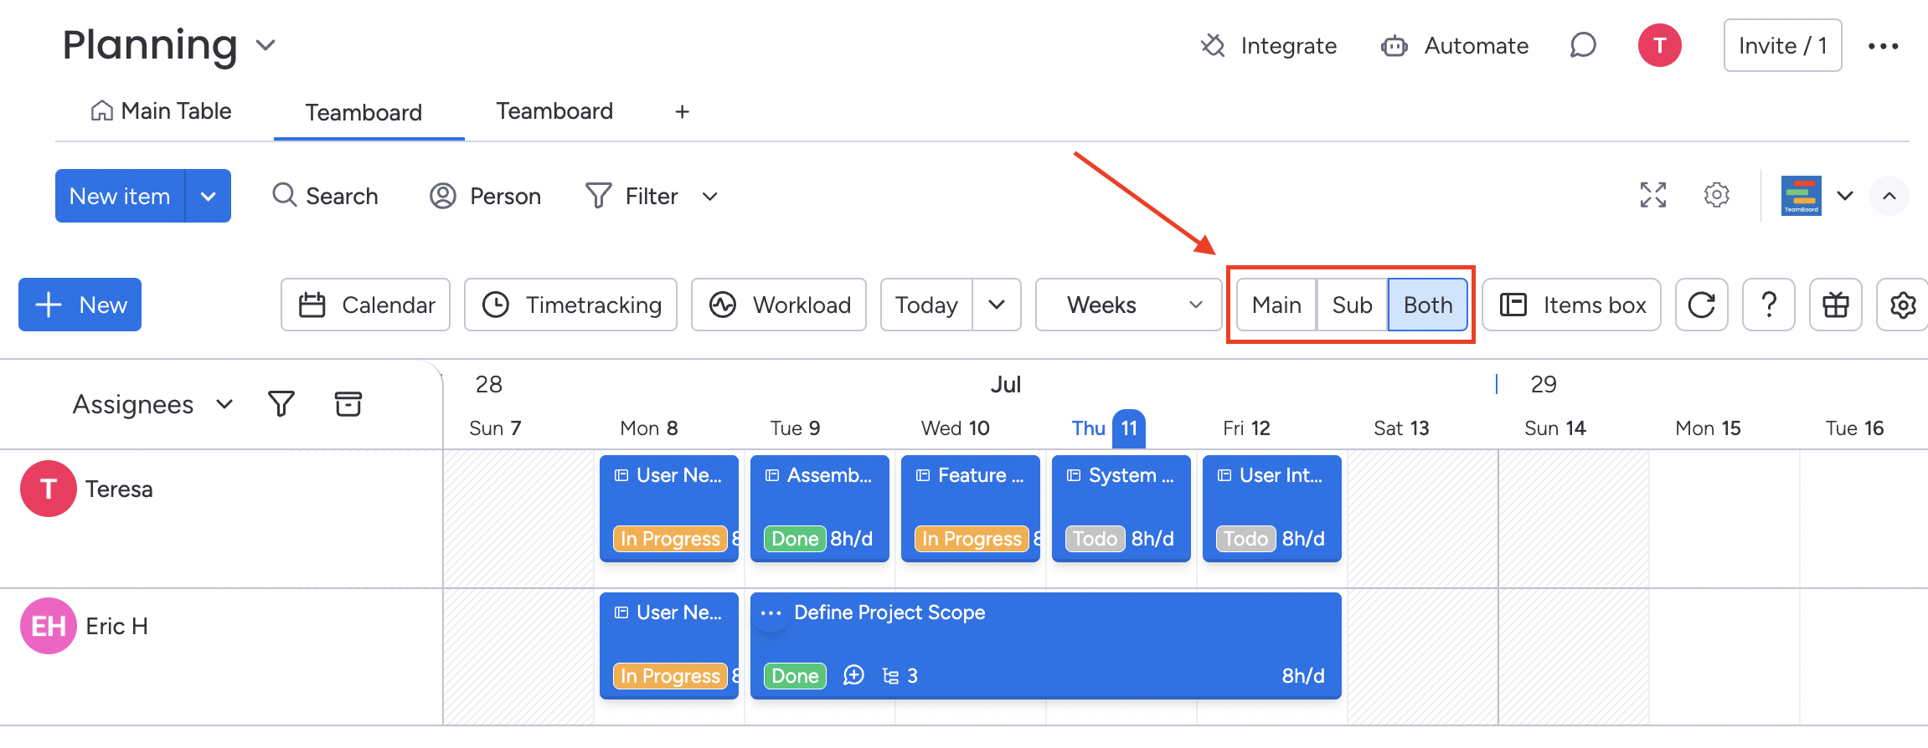
Task: Open the three-dots more options menu
Action: tap(1883, 46)
